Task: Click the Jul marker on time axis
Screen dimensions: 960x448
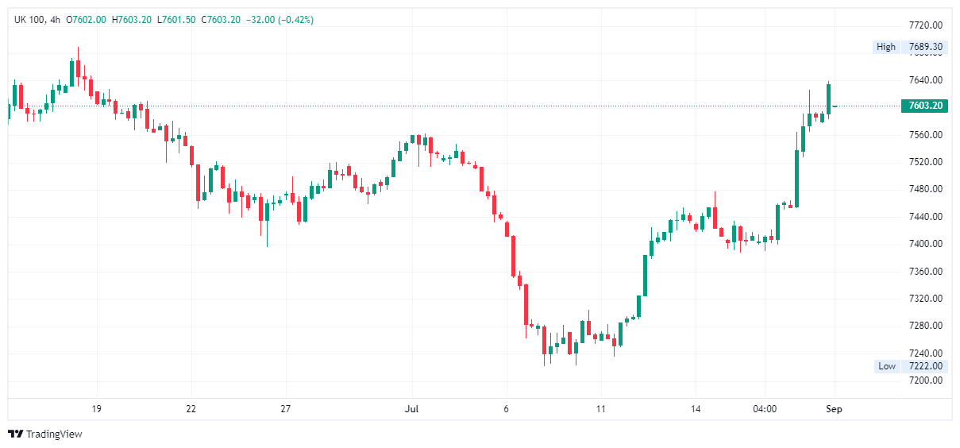Action: [x=411, y=409]
